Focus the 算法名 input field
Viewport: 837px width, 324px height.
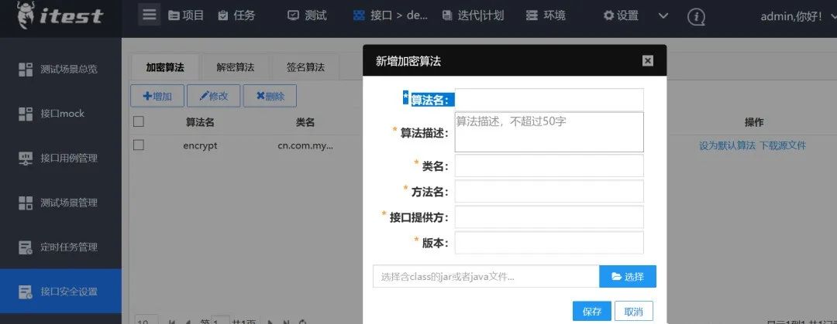[549, 100]
